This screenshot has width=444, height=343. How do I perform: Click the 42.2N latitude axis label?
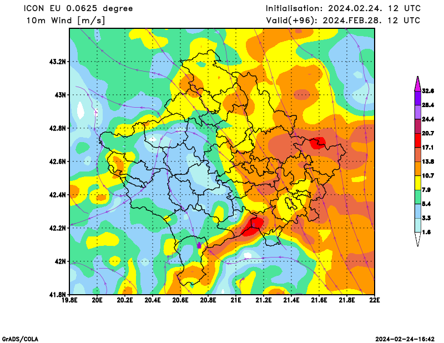(x=58, y=228)
